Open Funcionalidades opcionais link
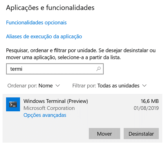 tap(36, 23)
